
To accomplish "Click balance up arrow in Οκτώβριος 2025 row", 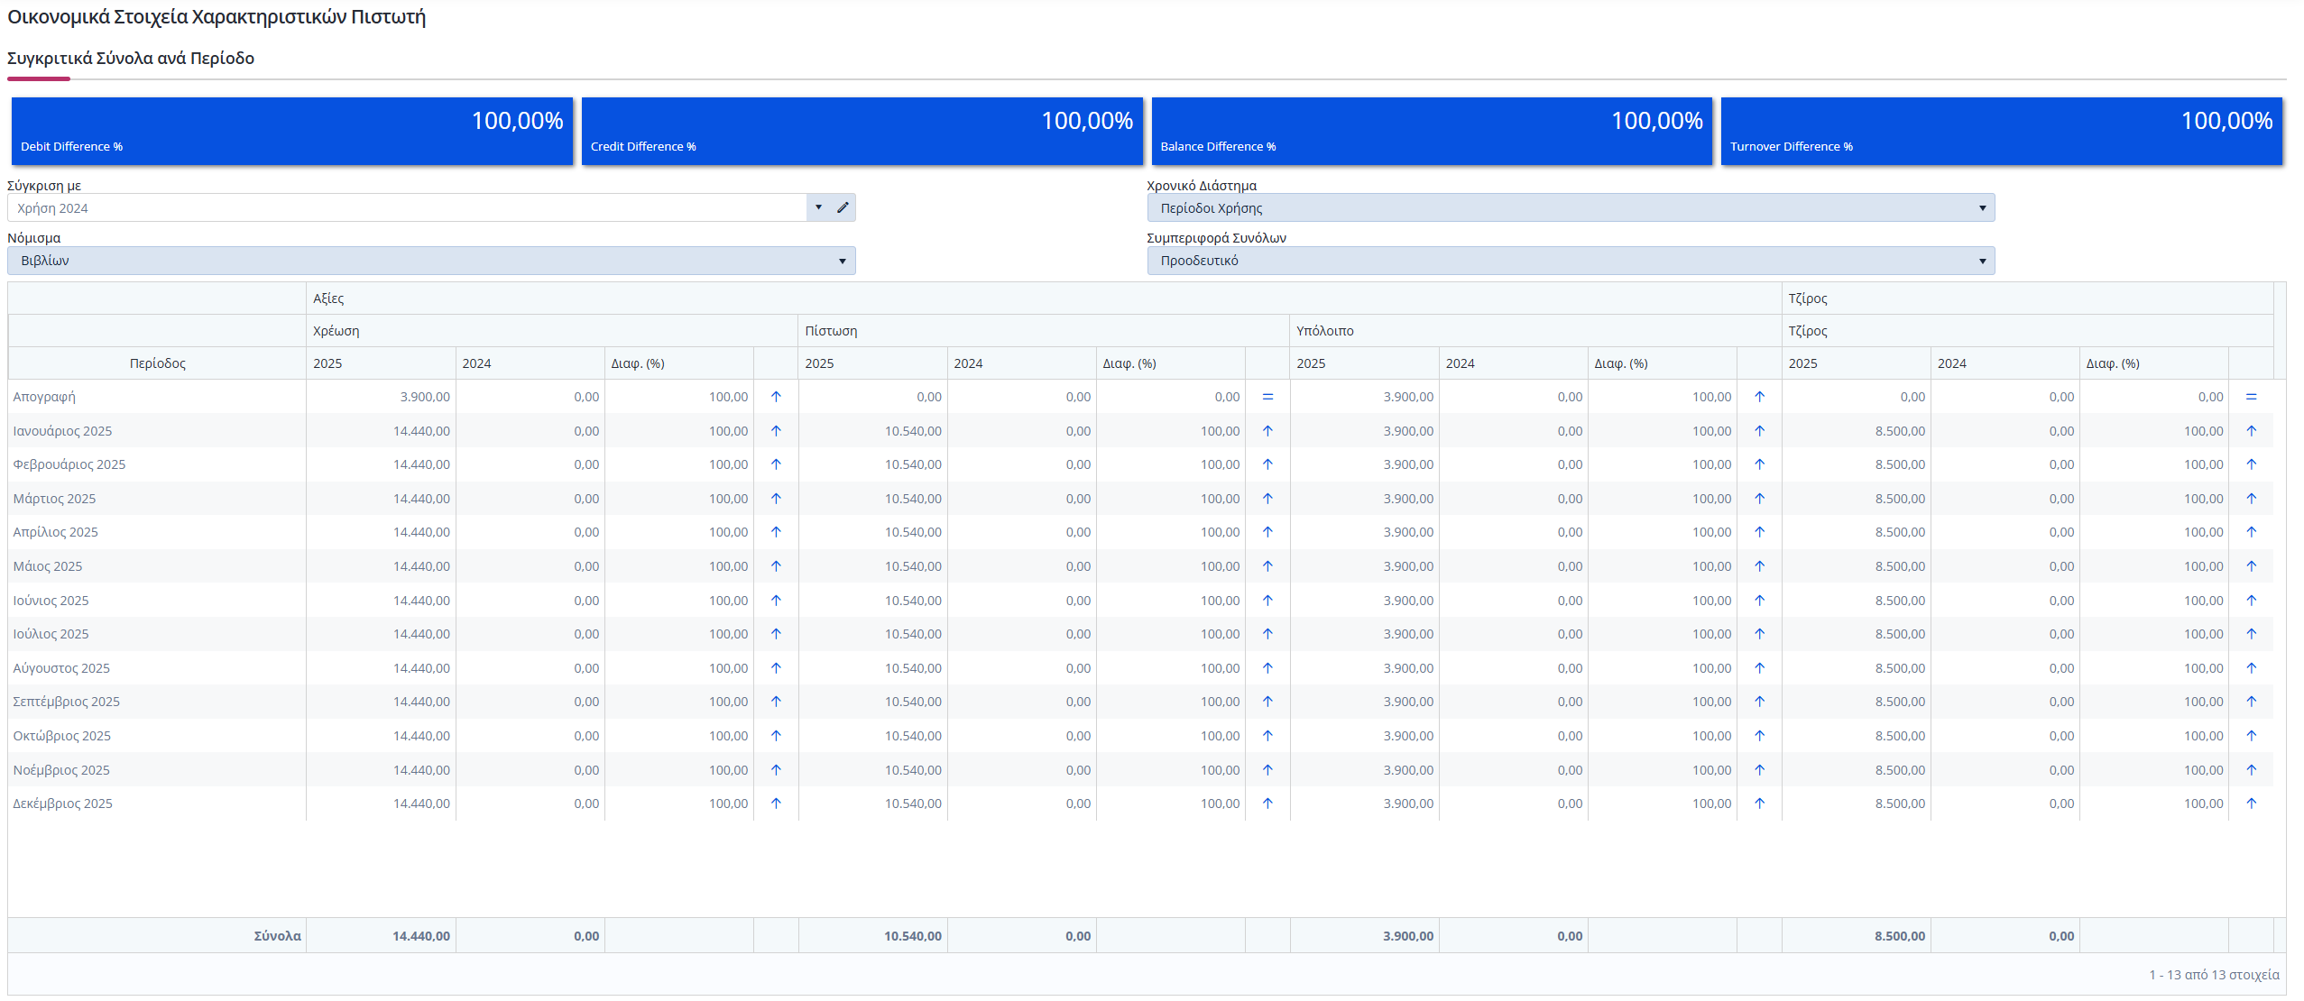I will point(1759,736).
